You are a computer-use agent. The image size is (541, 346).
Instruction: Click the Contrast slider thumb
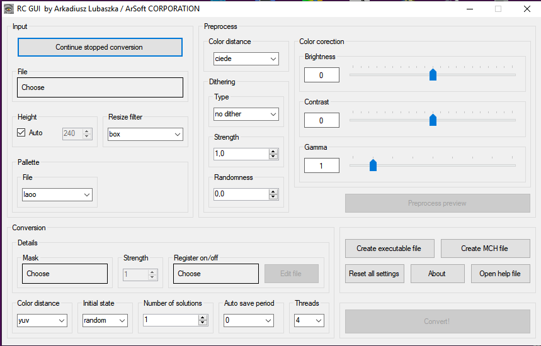[433, 120]
